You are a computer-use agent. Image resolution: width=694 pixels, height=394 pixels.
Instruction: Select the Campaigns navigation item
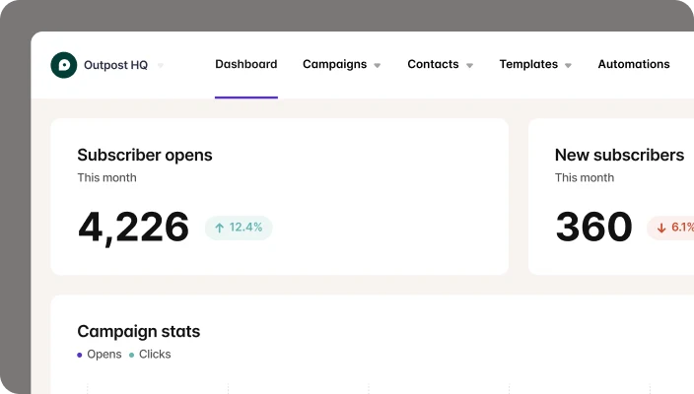pos(334,65)
